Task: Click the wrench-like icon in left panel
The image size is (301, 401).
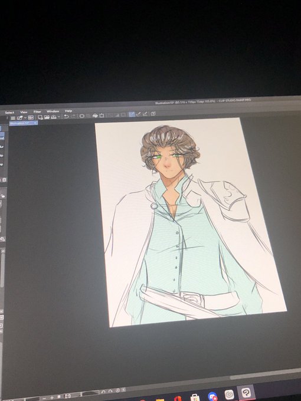Action: (2, 239)
